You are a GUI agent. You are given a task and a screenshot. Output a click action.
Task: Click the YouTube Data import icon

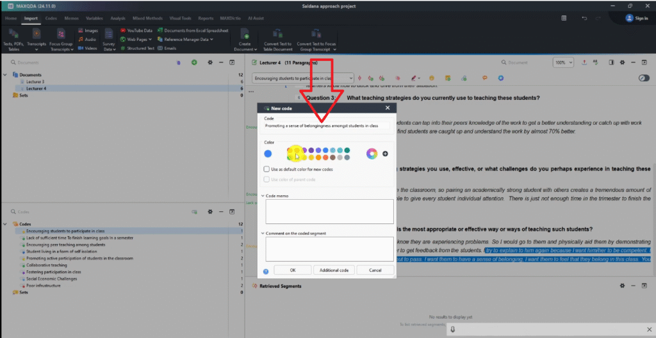[x=123, y=30]
